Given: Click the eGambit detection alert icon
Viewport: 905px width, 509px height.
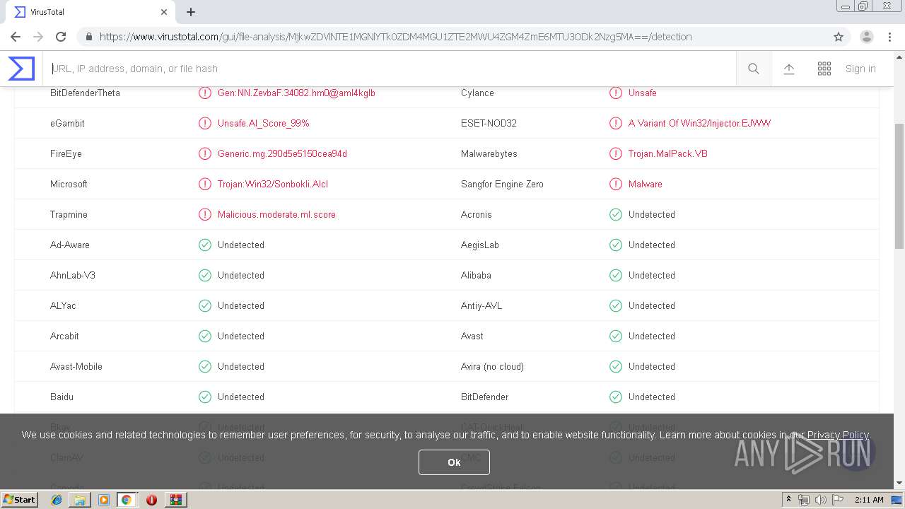Looking at the screenshot, I should coord(205,123).
